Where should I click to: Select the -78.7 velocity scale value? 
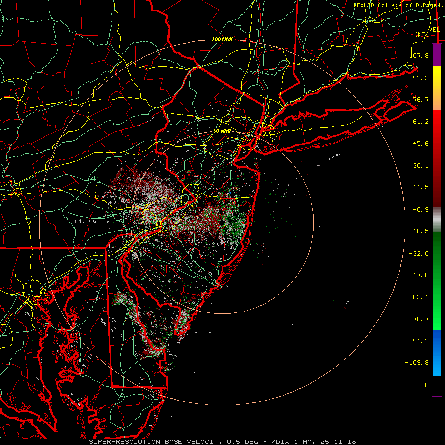coord(419,319)
